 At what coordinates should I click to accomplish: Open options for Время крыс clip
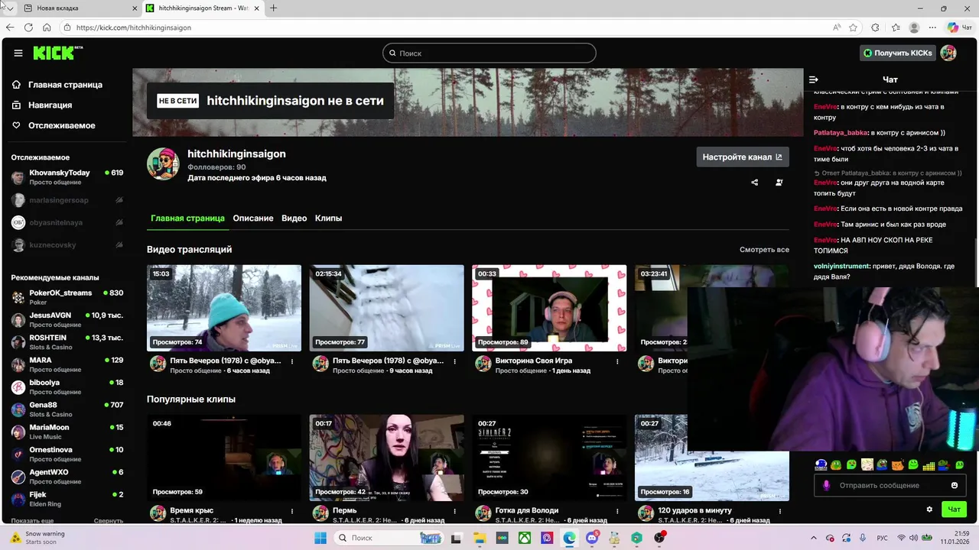[x=292, y=511]
